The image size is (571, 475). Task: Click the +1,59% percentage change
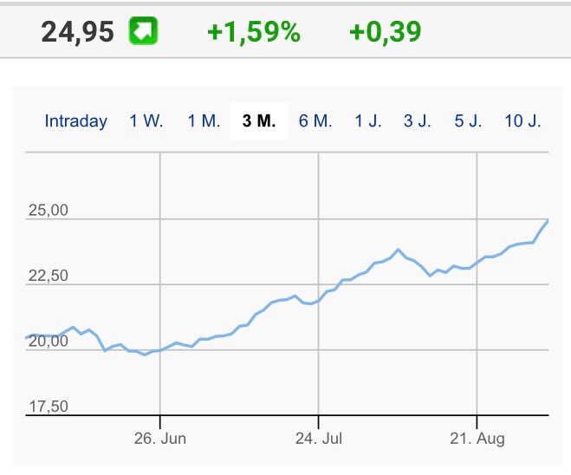[253, 32]
